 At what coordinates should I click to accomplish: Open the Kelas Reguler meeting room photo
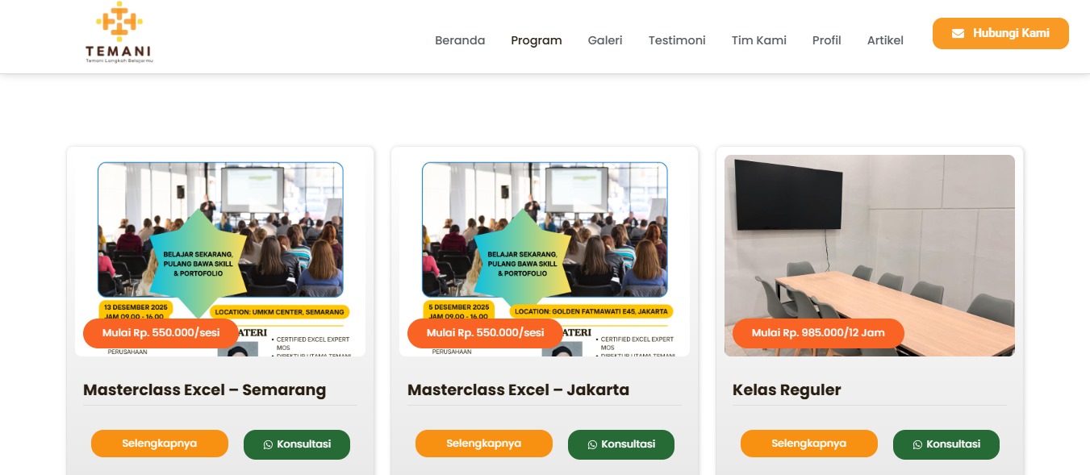coord(870,256)
